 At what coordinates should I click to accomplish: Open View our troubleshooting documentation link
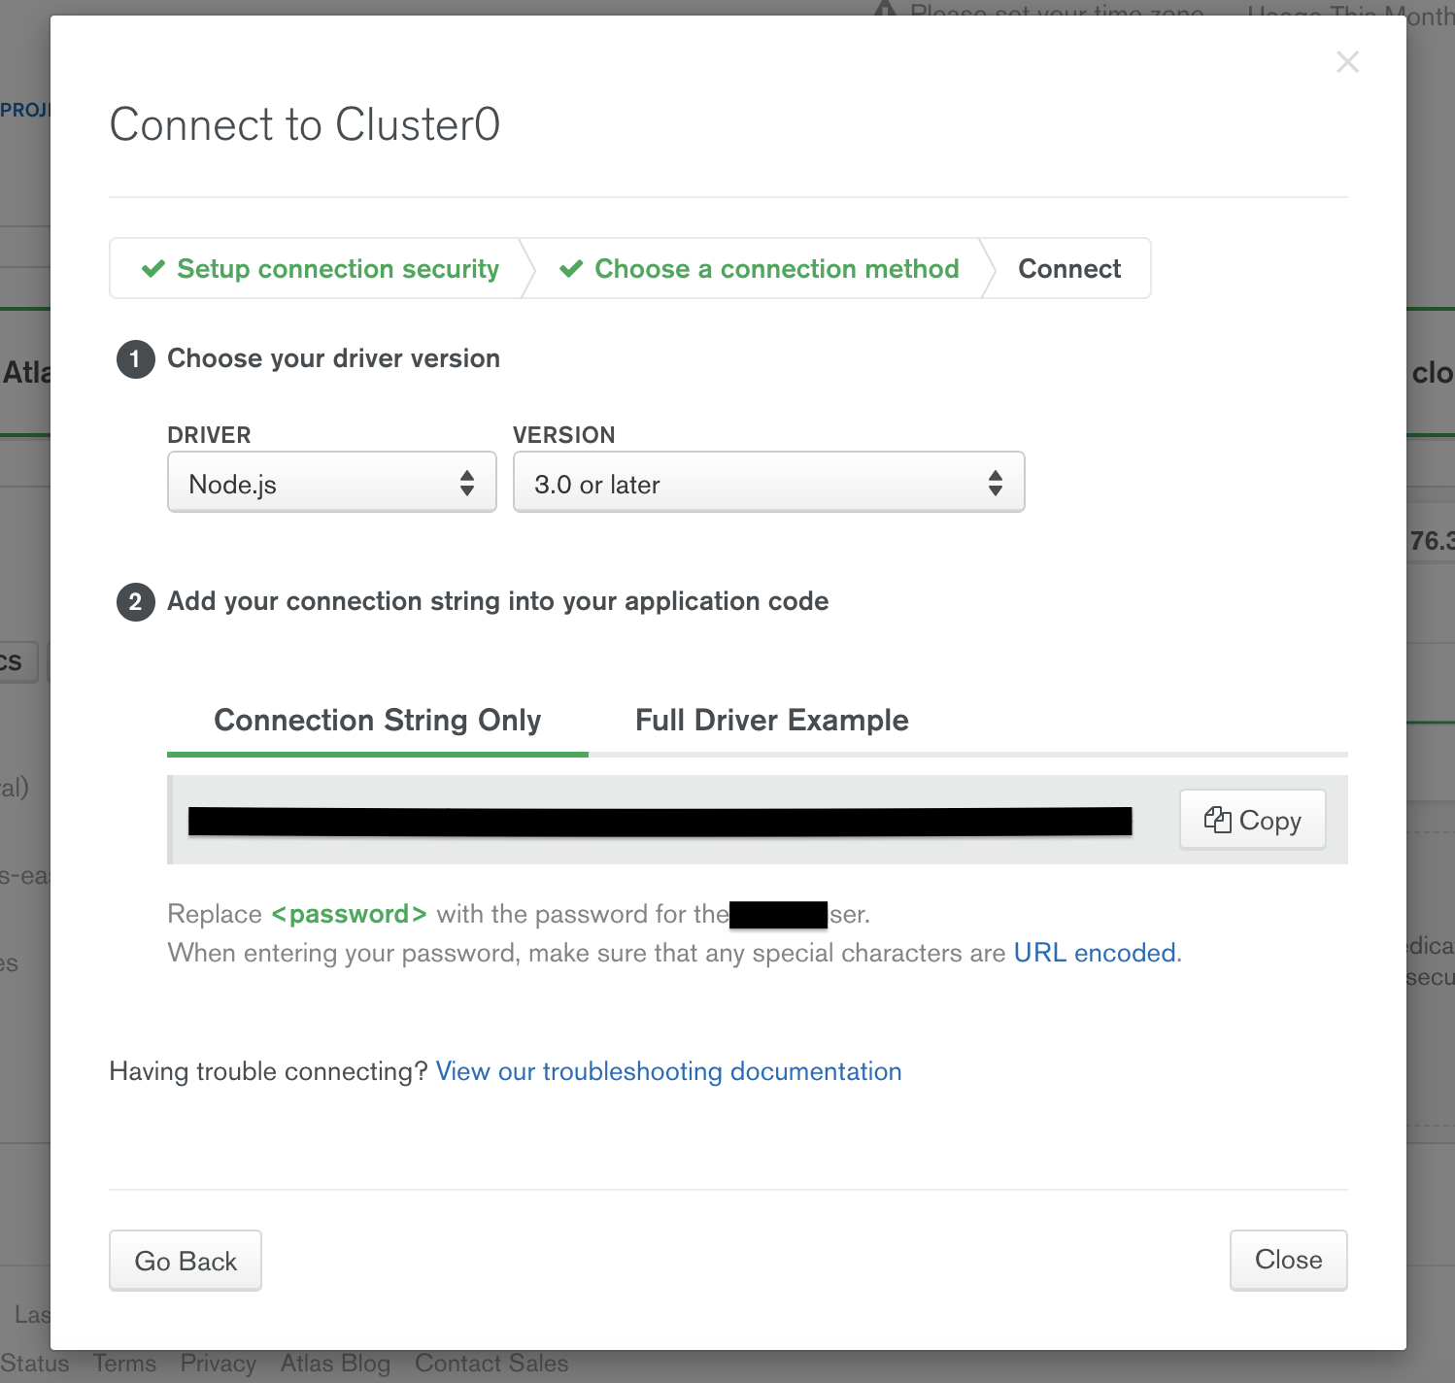668,1071
